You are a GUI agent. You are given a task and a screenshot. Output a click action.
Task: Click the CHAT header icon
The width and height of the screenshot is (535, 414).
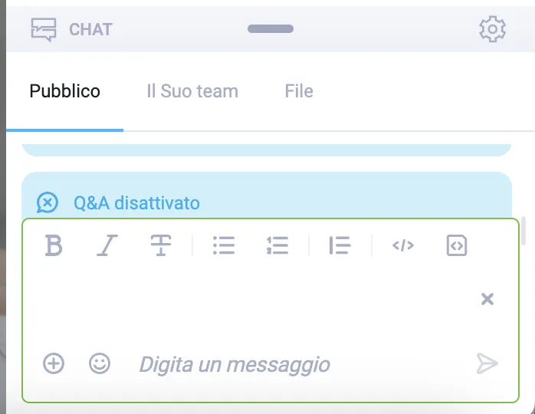(44, 30)
